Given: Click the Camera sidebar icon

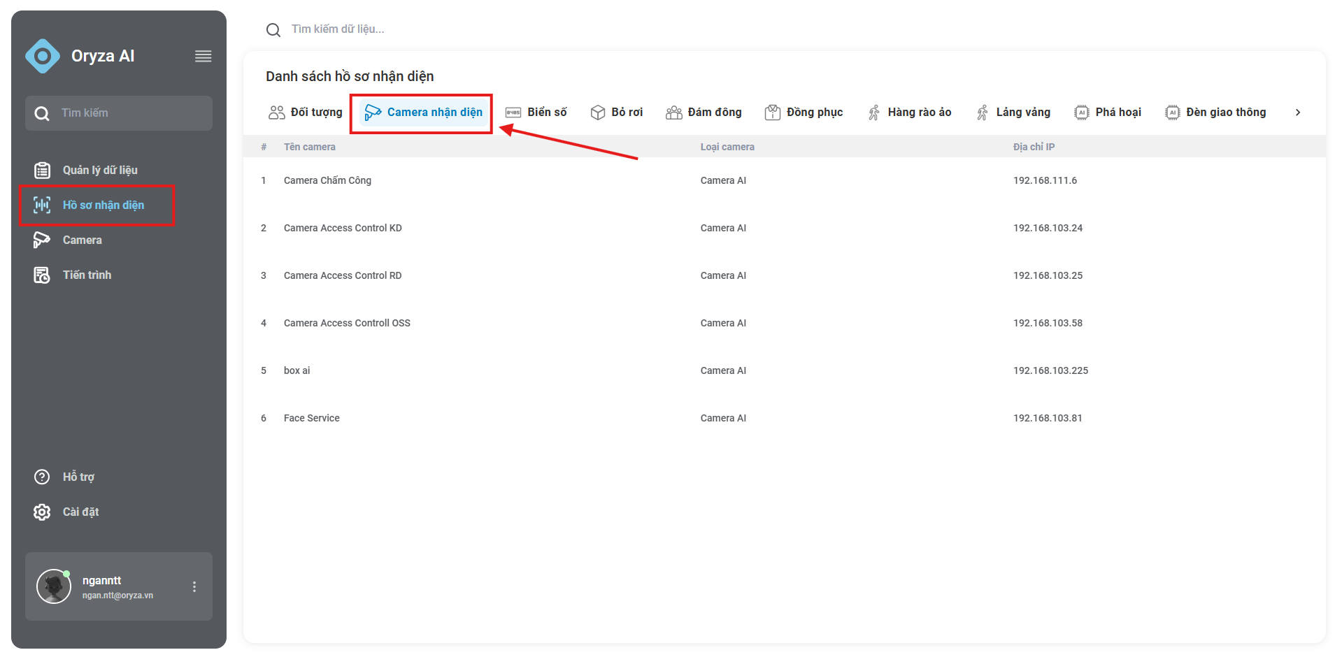Looking at the screenshot, I should (x=42, y=240).
